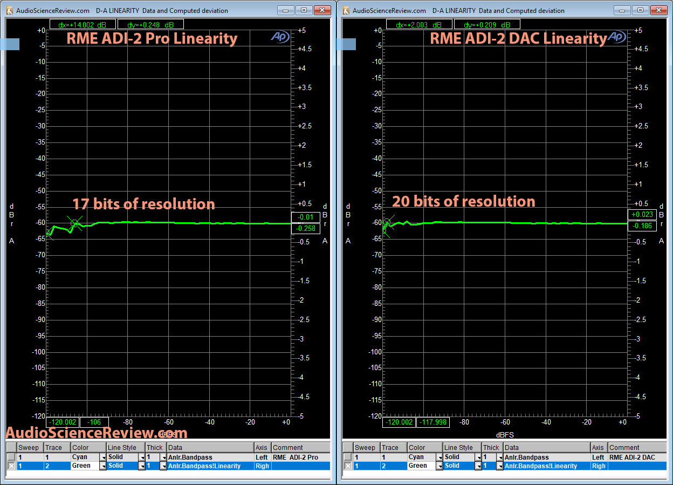Image resolution: width=673 pixels, height=485 pixels.
Task: Click Trace 2 cell in ADI-2 Pro legend
Action: pyautogui.click(x=57, y=466)
